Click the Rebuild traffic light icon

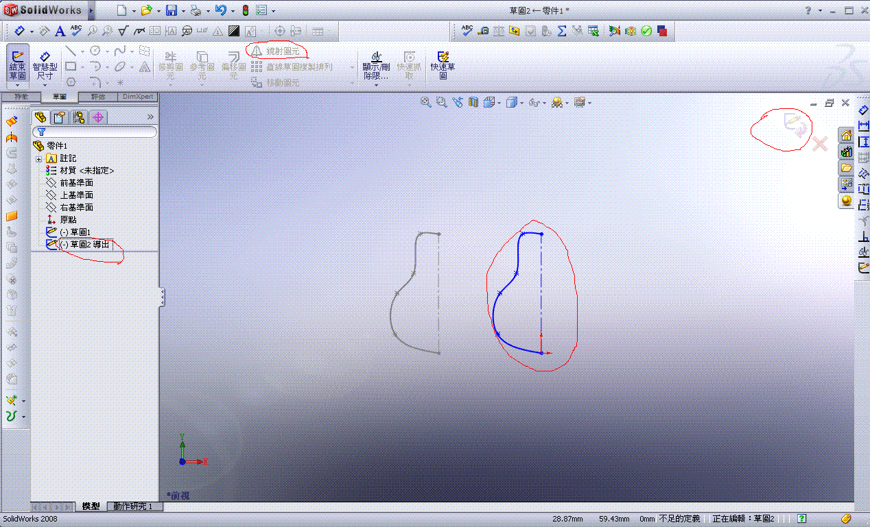click(246, 10)
